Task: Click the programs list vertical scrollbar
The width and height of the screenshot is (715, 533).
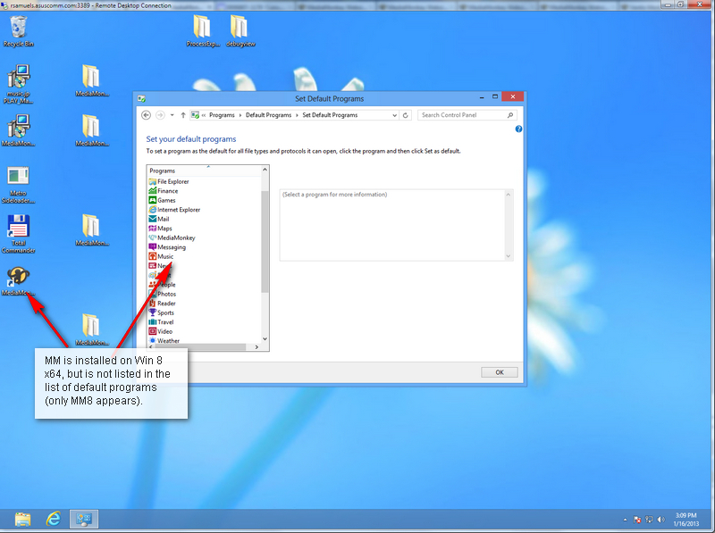Action: tap(265, 241)
